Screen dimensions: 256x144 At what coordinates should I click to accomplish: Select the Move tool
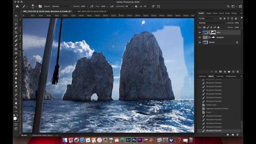tap(16, 16)
